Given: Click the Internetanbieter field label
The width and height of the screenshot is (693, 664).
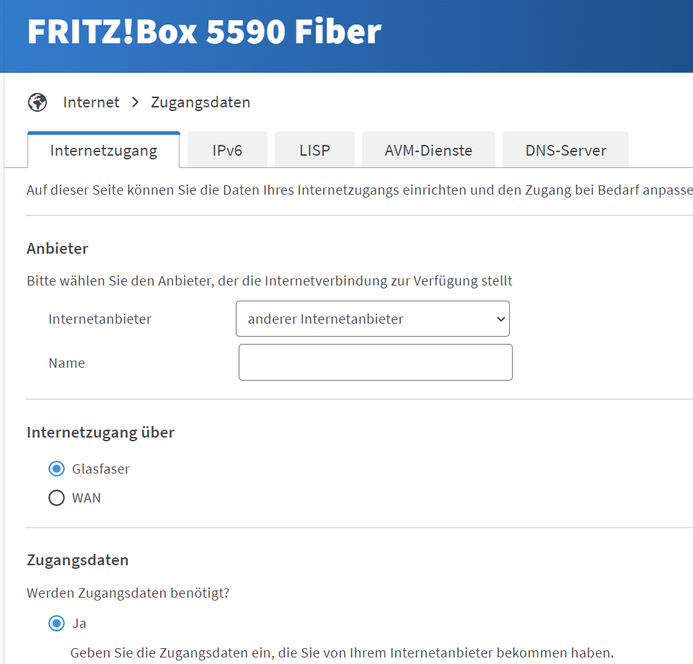Looking at the screenshot, I should pos(100,319).
